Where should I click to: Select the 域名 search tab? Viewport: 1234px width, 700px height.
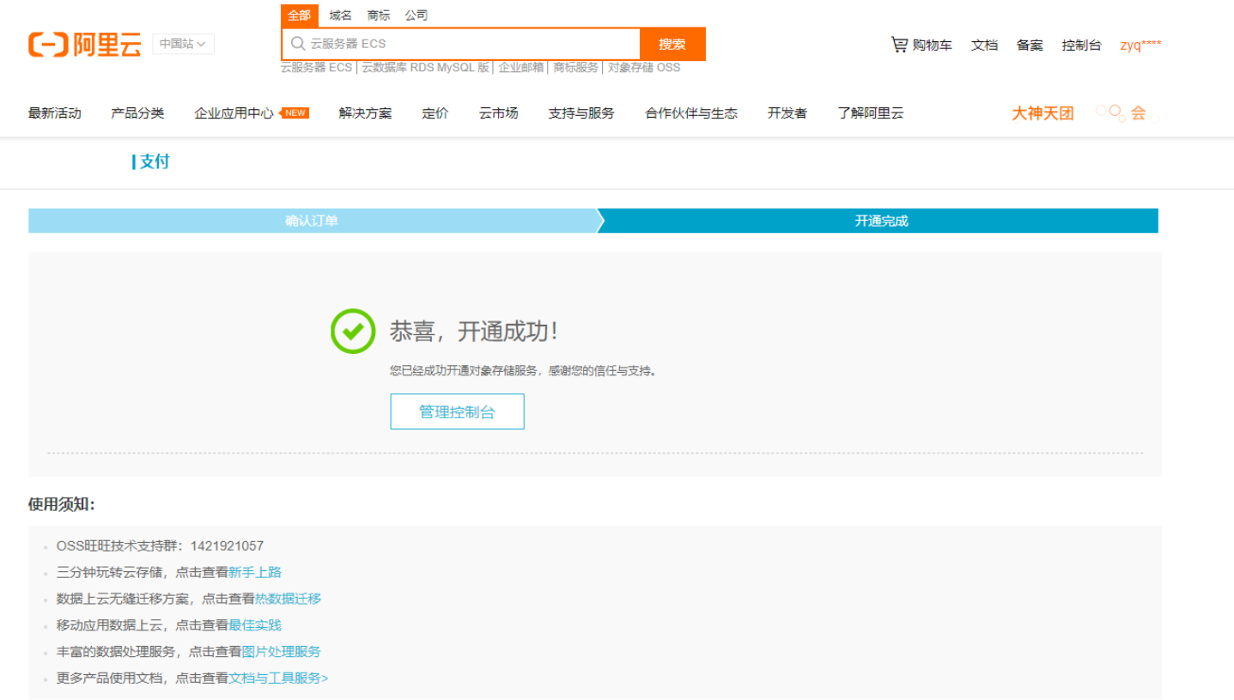(341, 15)
